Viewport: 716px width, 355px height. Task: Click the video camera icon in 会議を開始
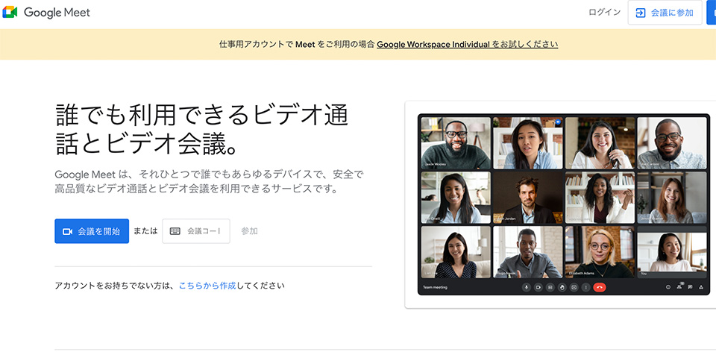coord(68,232)
